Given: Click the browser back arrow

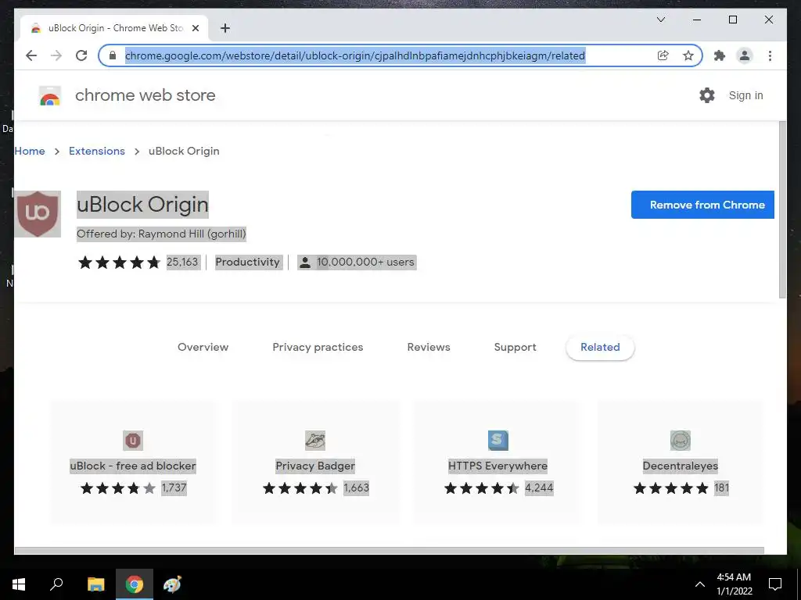Looking at the screenshot, I should 31,55.
